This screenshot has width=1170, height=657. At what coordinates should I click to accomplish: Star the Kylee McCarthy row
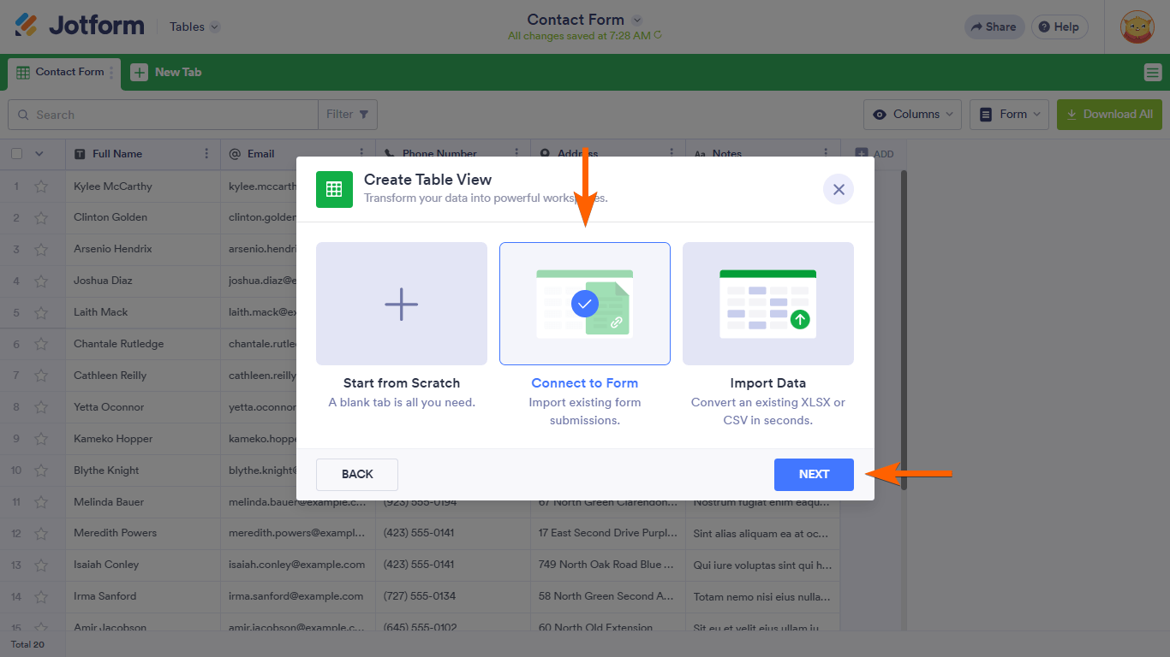tap(40, 186)
